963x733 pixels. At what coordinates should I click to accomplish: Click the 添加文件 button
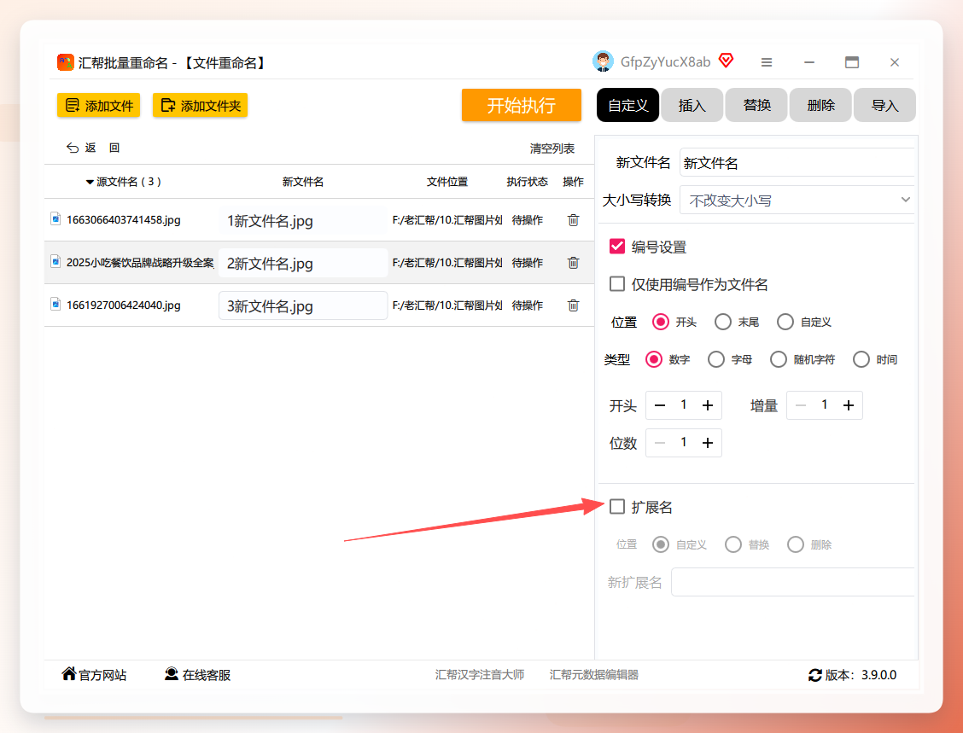pyautogui.click(x=99, y=105)
